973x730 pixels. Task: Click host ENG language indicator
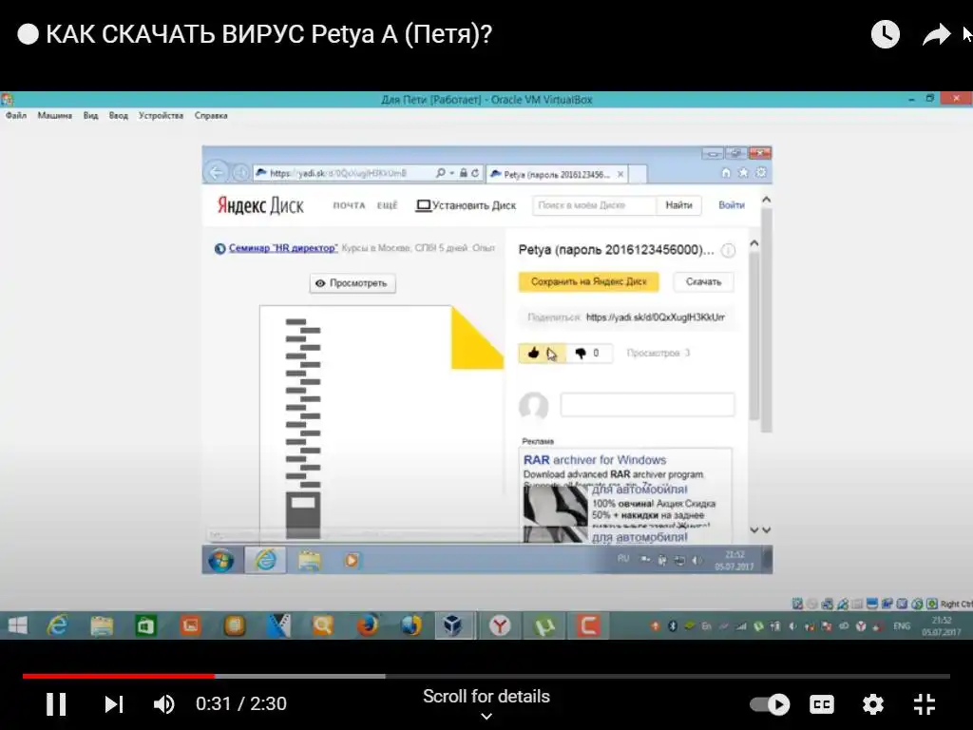(902, 626)
